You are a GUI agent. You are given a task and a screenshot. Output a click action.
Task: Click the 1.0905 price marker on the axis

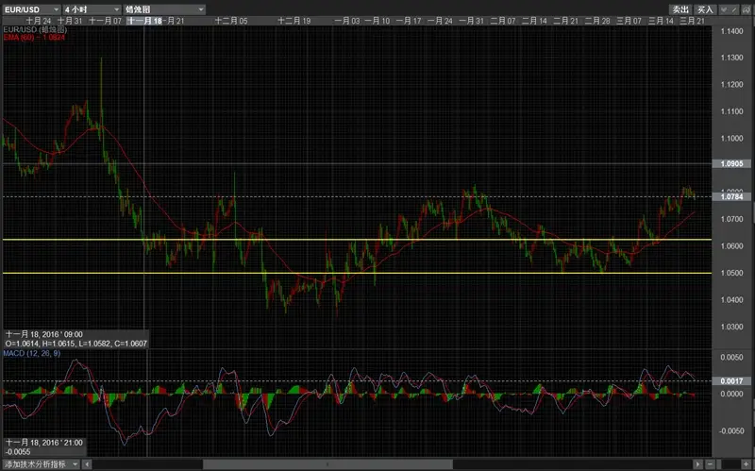(731, 163)
